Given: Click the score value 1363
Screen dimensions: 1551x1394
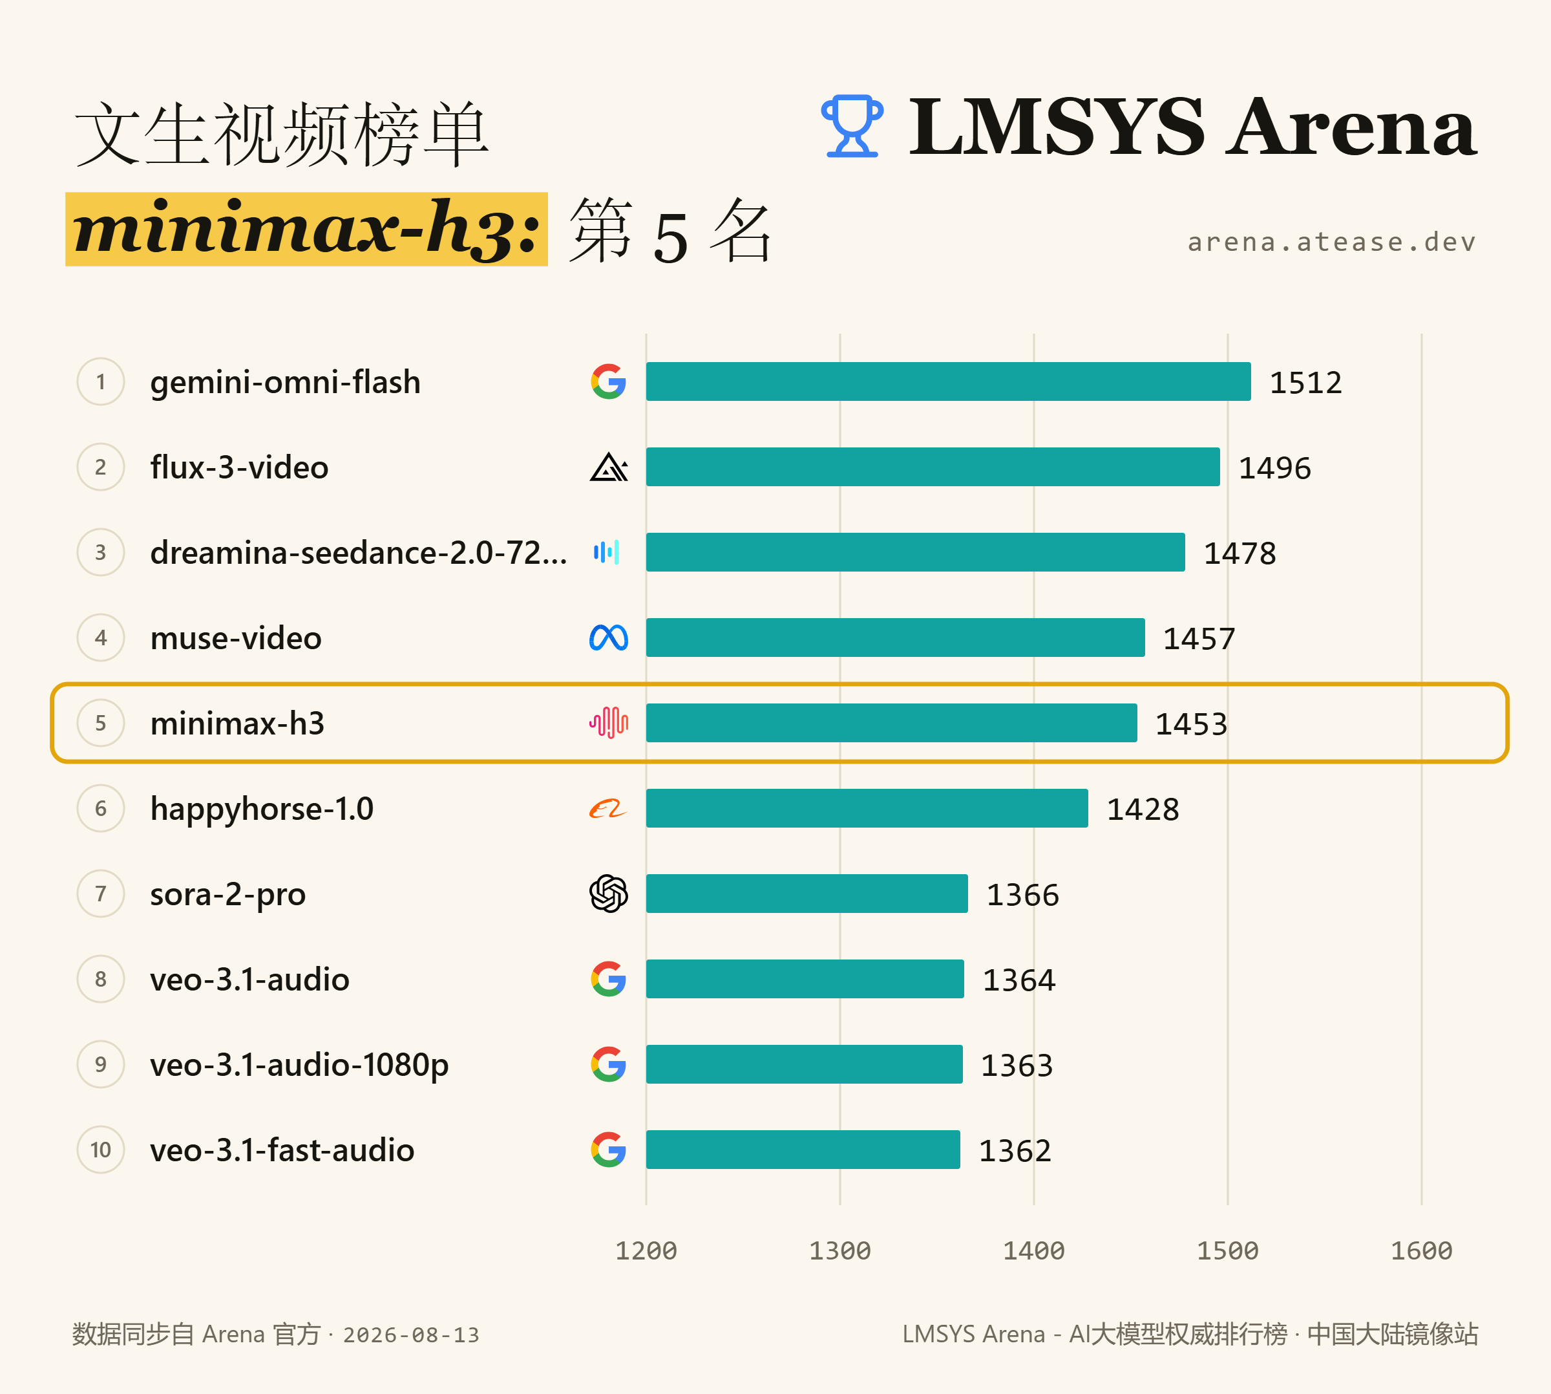Looking at the screenshot, I should pyautogui.click(x=1017, y=1066).
